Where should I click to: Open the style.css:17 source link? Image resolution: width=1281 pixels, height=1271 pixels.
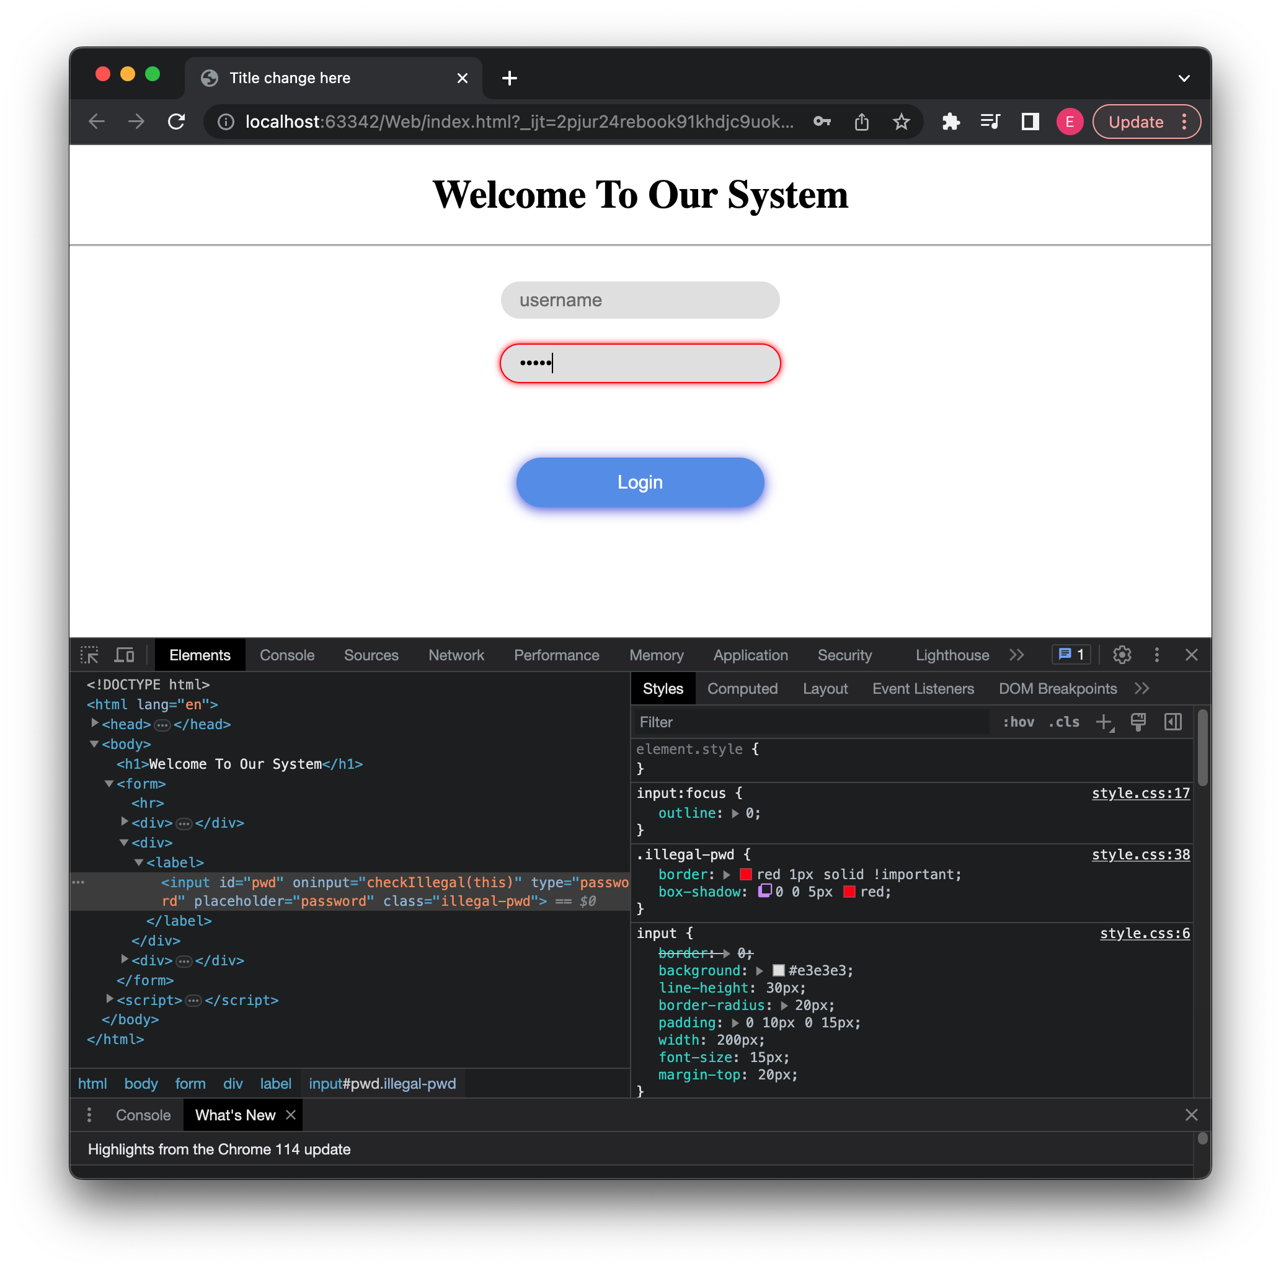tap(1140, 793)
